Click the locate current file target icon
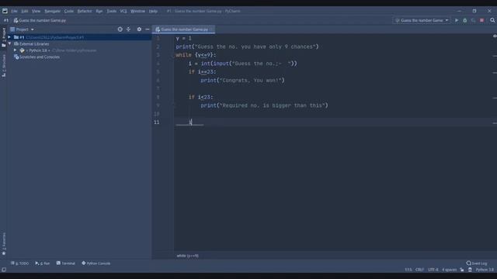 120,29
